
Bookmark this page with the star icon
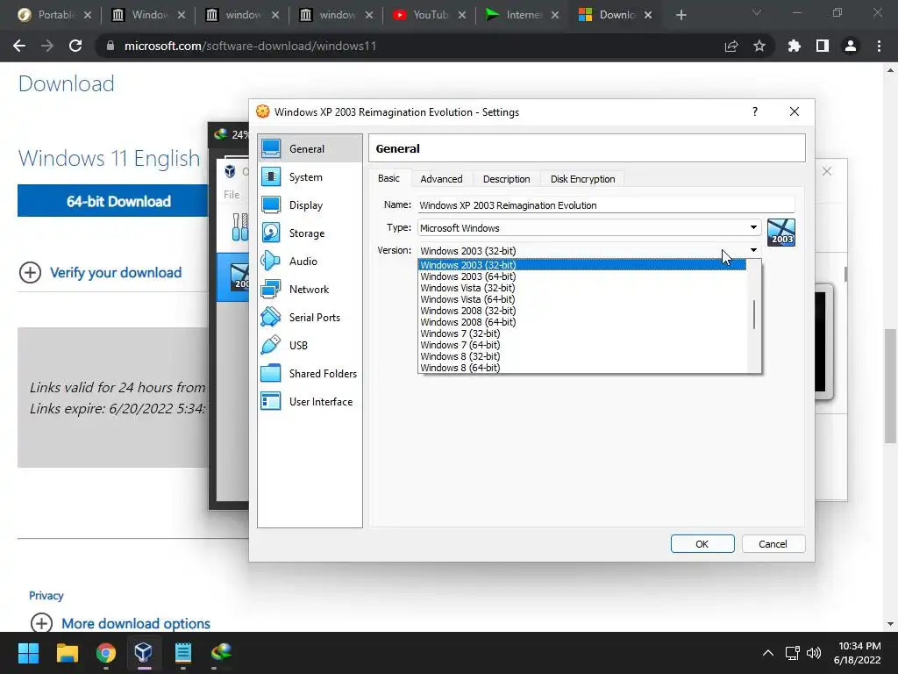tap(759, 46)
